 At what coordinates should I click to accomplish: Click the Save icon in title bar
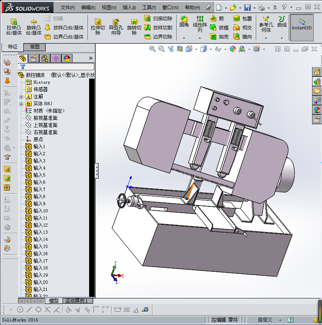(248, 8)
